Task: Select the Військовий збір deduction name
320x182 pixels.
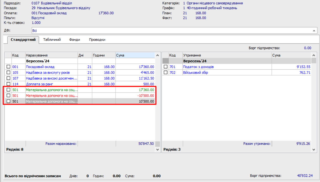Action: point(195,73)
